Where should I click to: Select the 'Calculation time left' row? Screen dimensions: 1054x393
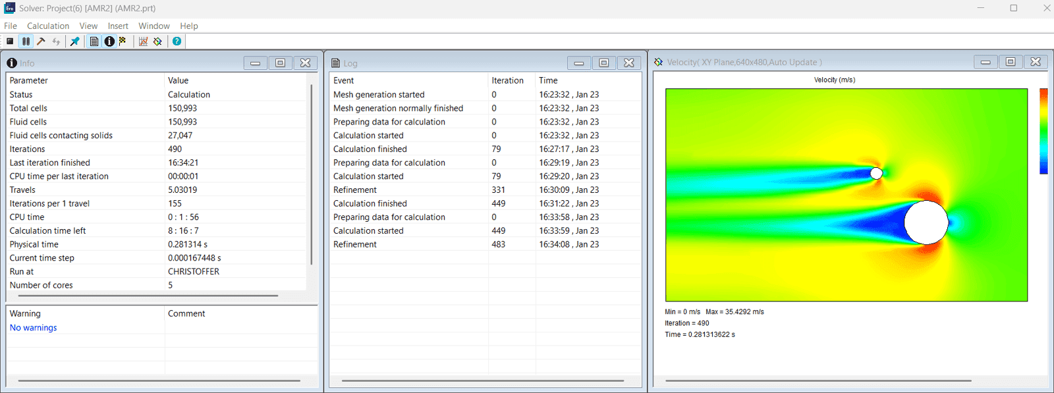point(156,230)
